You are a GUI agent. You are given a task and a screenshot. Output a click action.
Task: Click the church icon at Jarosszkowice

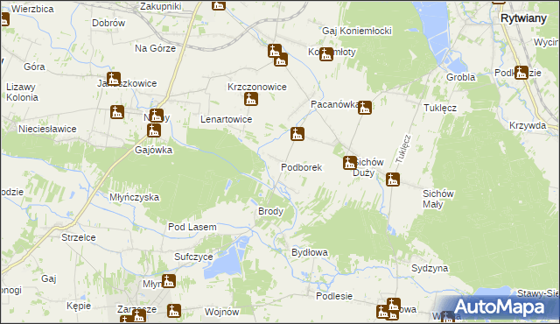pos(114,79)
